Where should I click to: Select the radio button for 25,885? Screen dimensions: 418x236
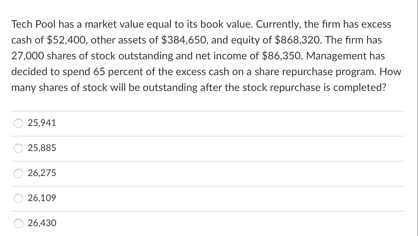pos(18,149)
